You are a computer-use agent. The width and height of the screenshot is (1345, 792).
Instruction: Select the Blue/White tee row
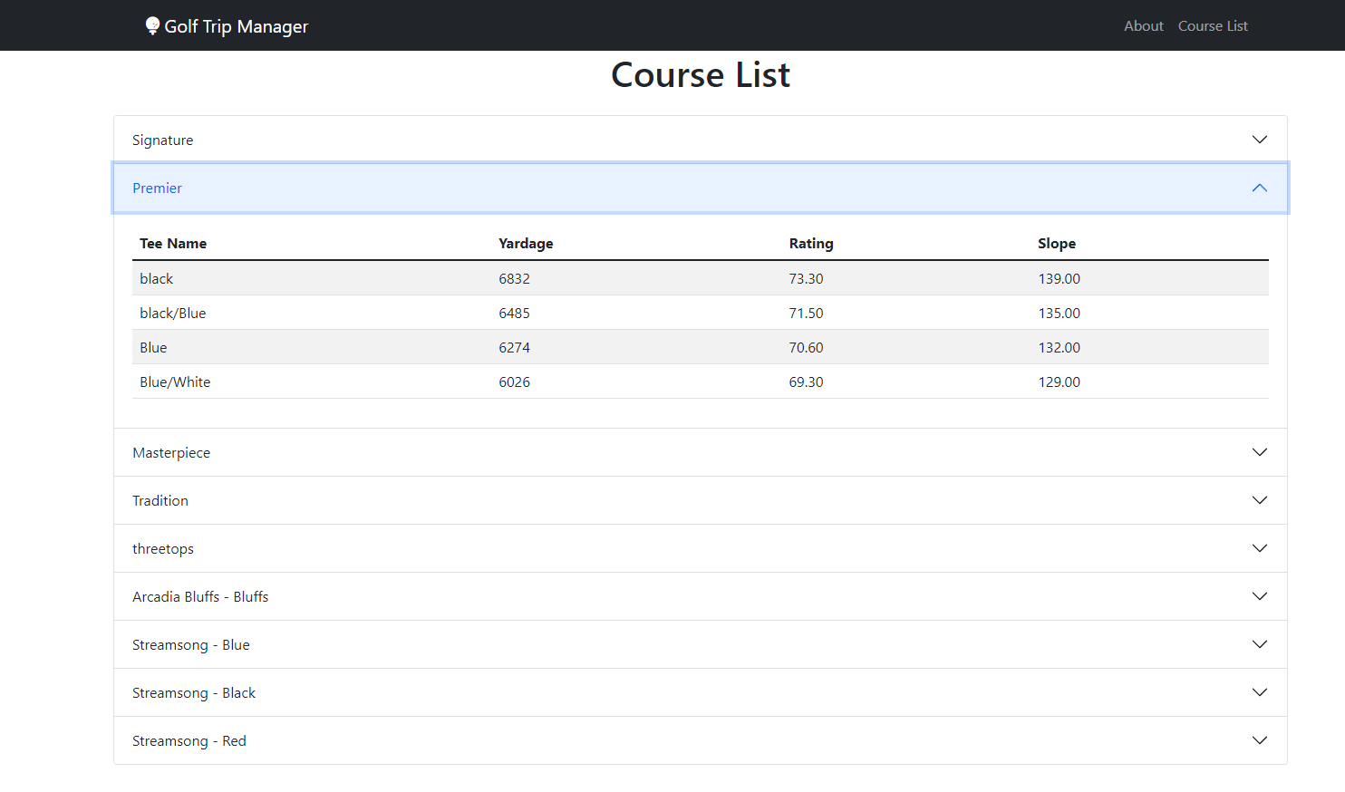[x=544, y=382]
